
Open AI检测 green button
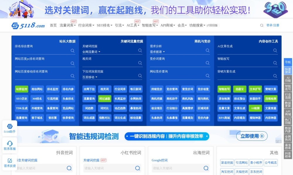255,108
